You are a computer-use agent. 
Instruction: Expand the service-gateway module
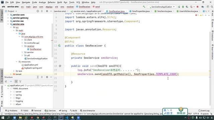[x=8, y=18]
